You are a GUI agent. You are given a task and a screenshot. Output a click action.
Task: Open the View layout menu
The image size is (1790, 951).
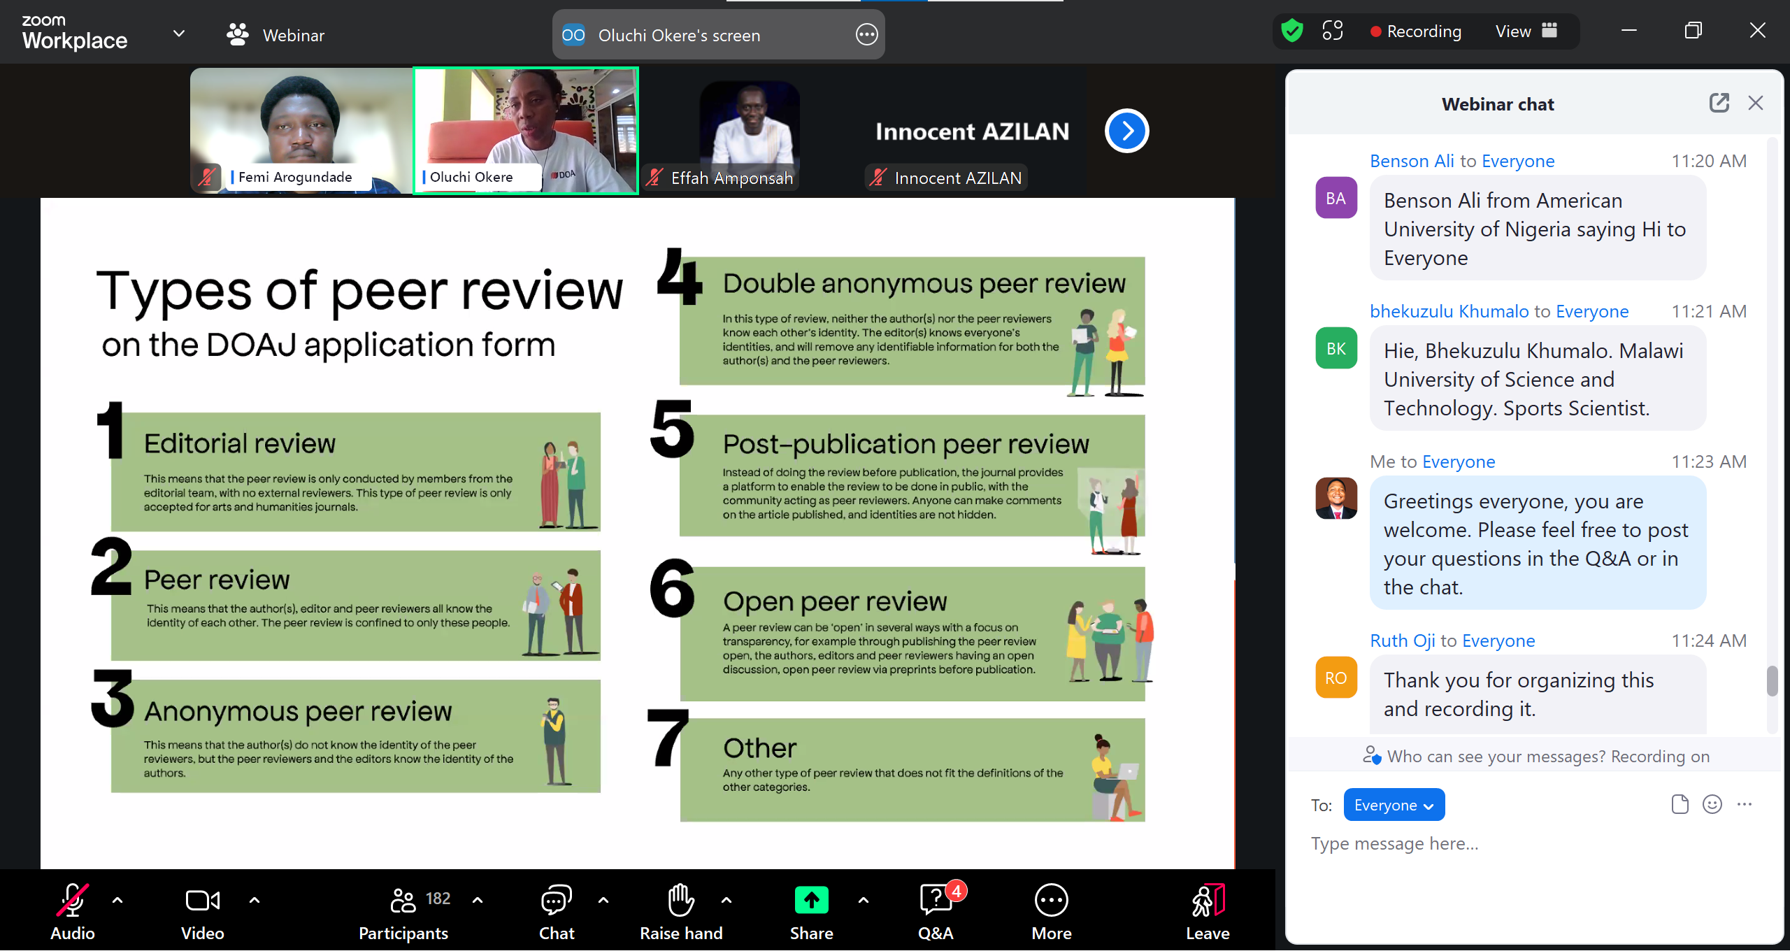point(1526,31)
